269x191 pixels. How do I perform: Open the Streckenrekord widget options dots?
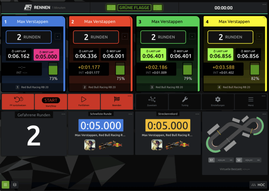coord(198,114)
